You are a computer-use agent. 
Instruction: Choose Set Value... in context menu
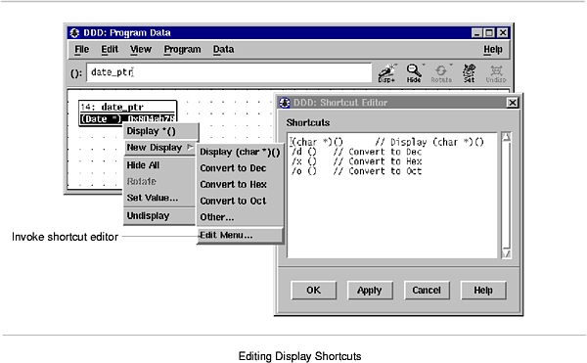pyautogui.click(x=159, y=198)
